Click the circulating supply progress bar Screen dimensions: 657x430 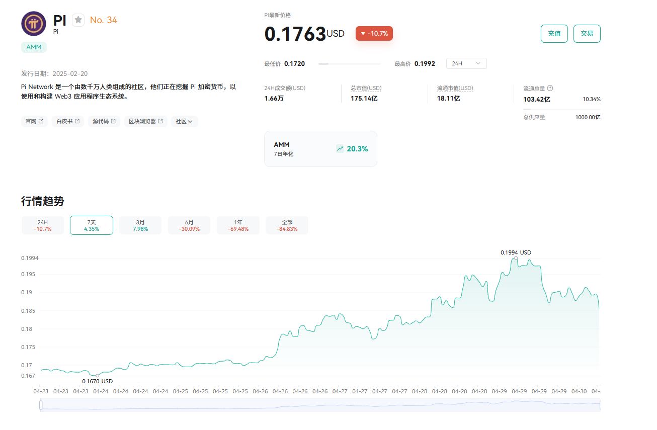click(x=562, y=109)
